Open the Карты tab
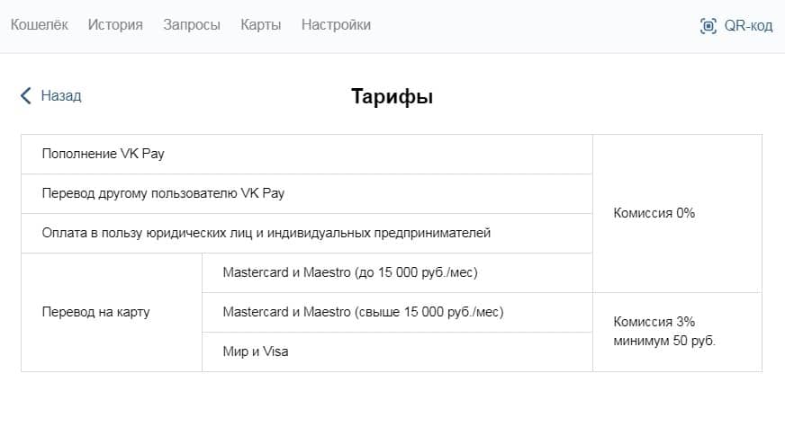This screenshot has height=427, width=785. pyautogui.click(x=261, y=24)
